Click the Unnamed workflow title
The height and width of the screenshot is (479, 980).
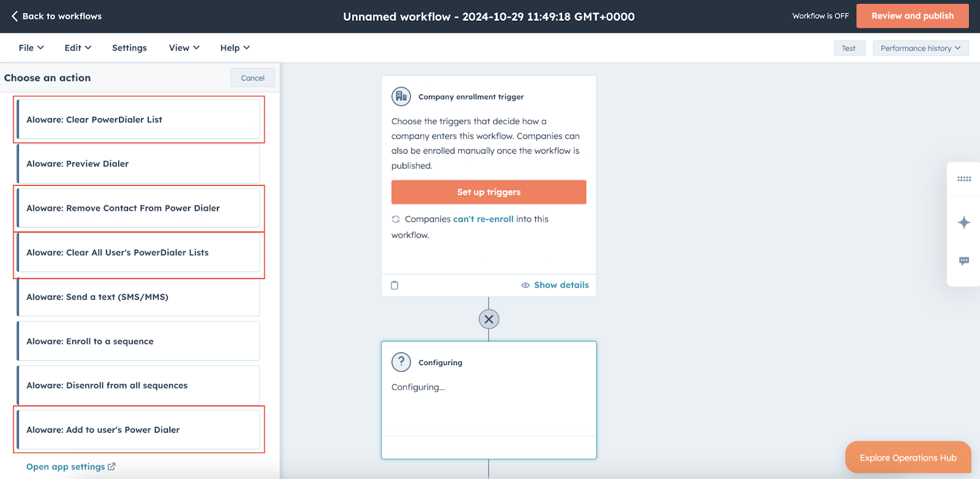click(x=489, y=17)
